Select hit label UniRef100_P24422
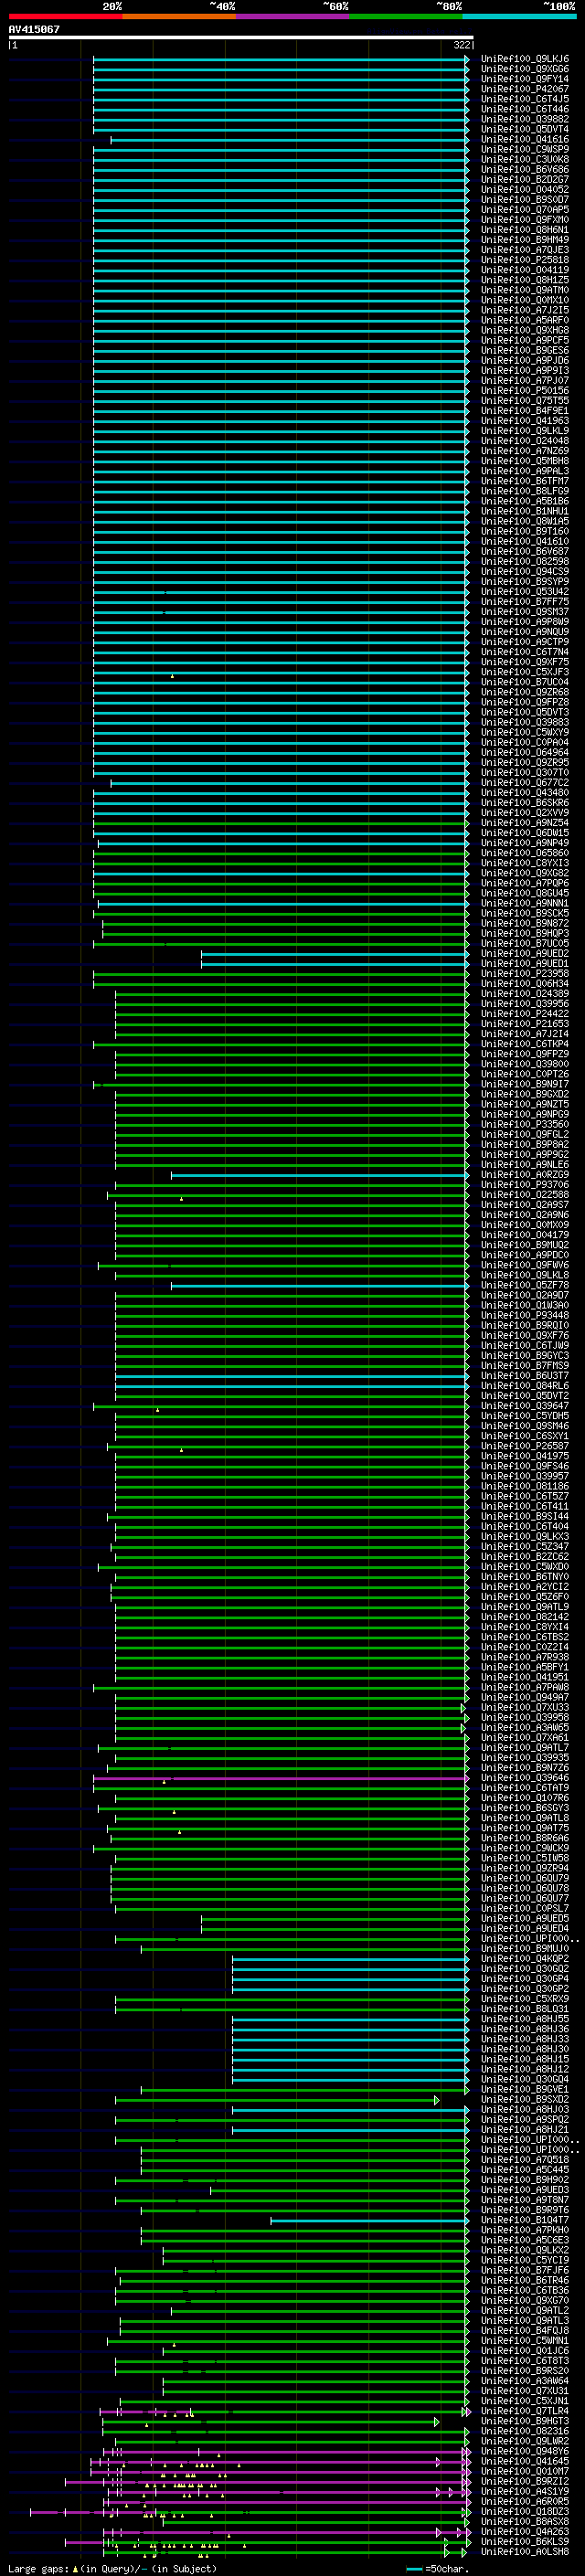 pos(524,1013)
